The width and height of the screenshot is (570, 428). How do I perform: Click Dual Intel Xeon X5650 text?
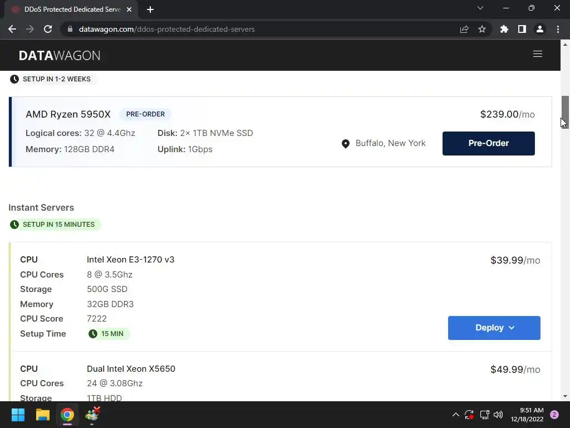click(131, 369)
